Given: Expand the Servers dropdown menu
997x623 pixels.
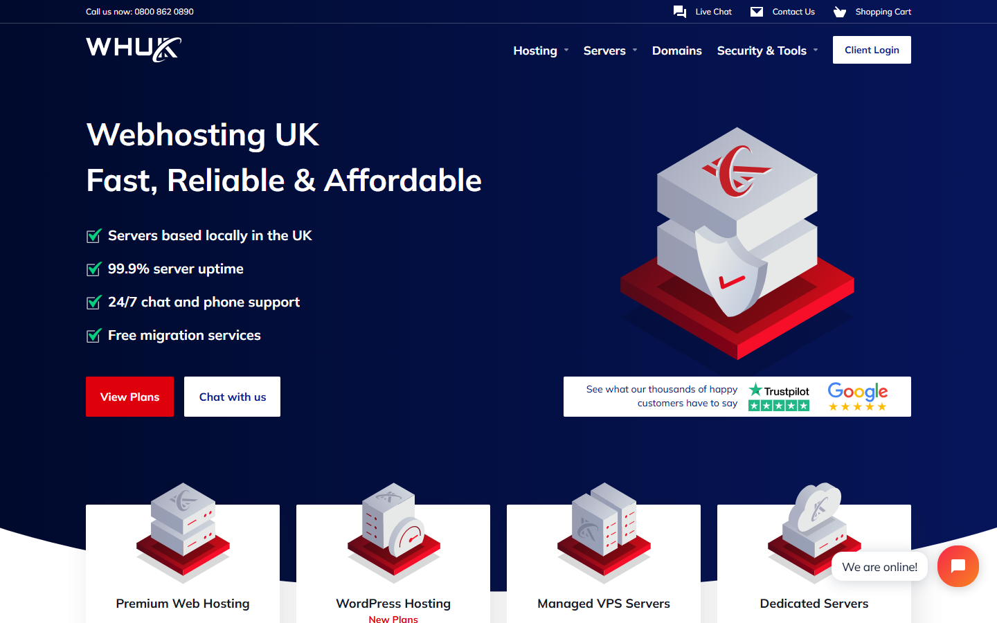Looking at the screenshot, I should (610, 51).
